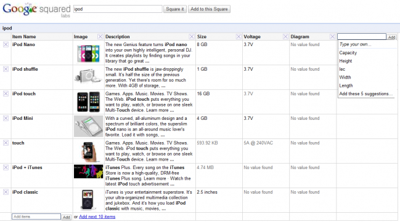Open the Add next 10 items link

tap(97, 216)
